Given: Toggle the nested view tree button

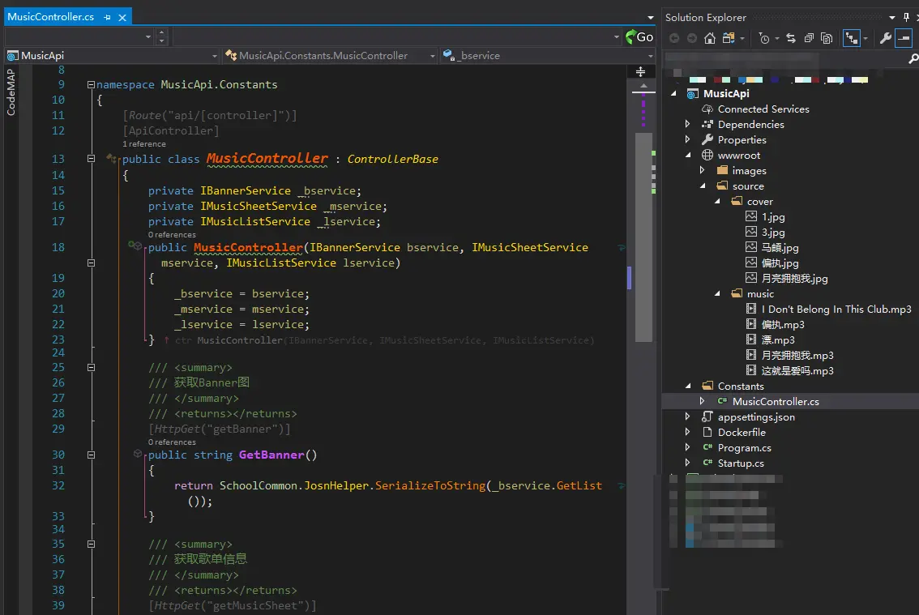Looking at the screenshot, I should tap(851, 38).
